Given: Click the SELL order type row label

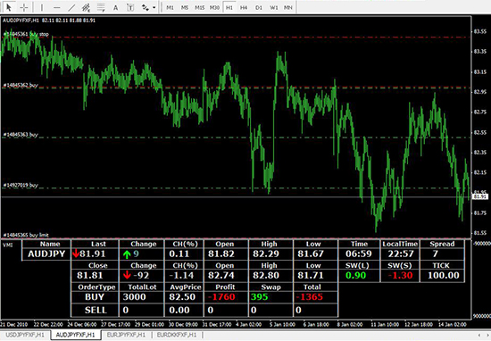Looking at the screenshot, I should pyautogui.click(x=96, y=310).
